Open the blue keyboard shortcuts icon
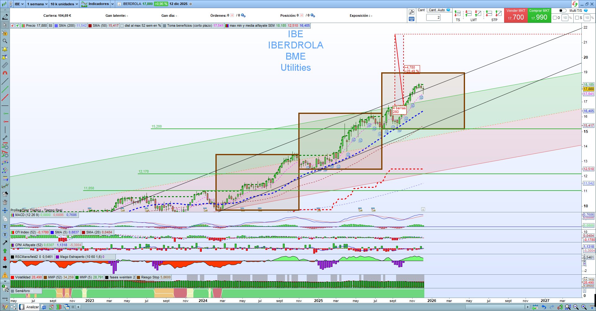This screenshot has width=596, height=311. (x=412, y=19)
